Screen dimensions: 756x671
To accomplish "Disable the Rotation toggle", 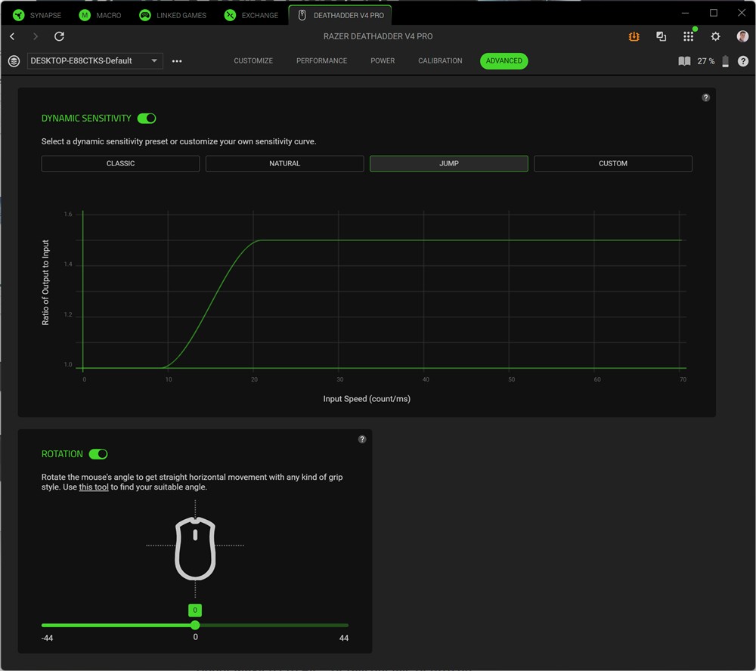I will coord(98,454).
